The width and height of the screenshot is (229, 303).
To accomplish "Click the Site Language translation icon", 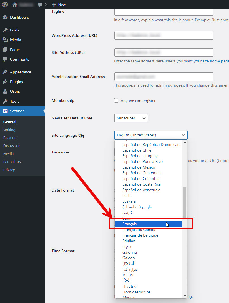I will (81, 136).
